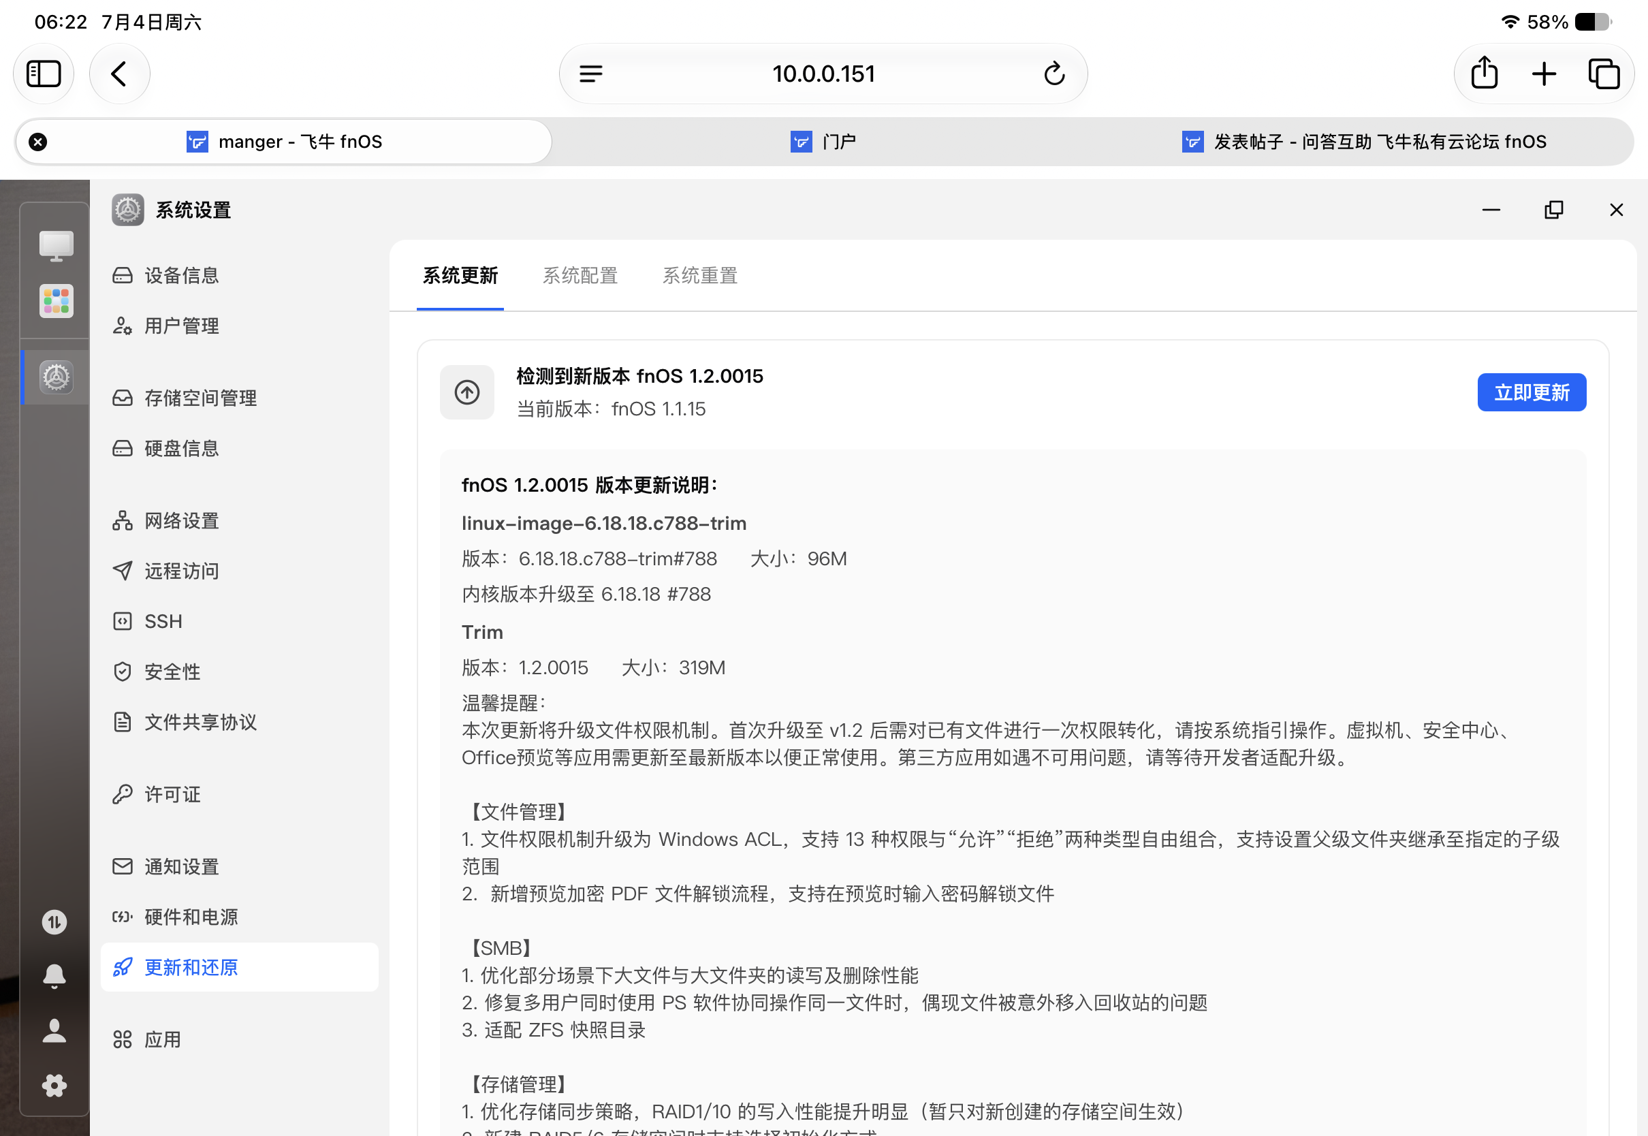Screen dimensions: 1648x1136
Task: Open the desktop monitor icon in fnOS dock
Action: pos(57,247)
